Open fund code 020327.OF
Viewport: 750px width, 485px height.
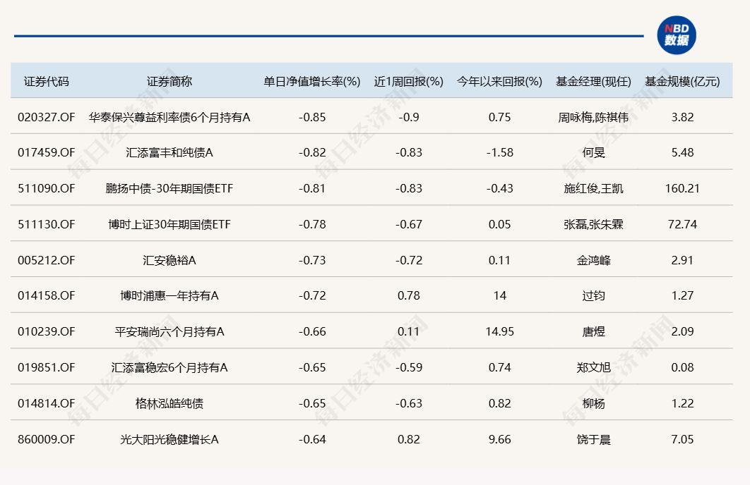(47, 117)
